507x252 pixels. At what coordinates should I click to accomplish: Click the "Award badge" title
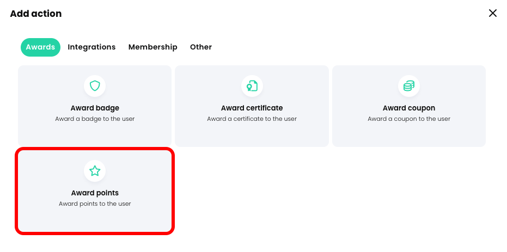tap(95, 108)
